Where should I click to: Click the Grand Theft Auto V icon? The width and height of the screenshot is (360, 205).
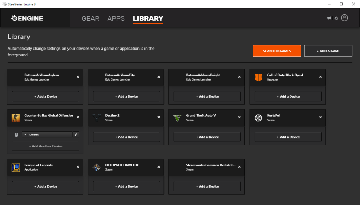177,118
